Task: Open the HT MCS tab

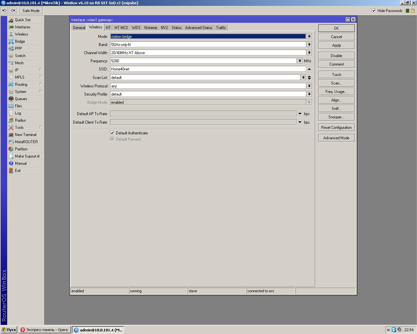Action: (121, 28)
